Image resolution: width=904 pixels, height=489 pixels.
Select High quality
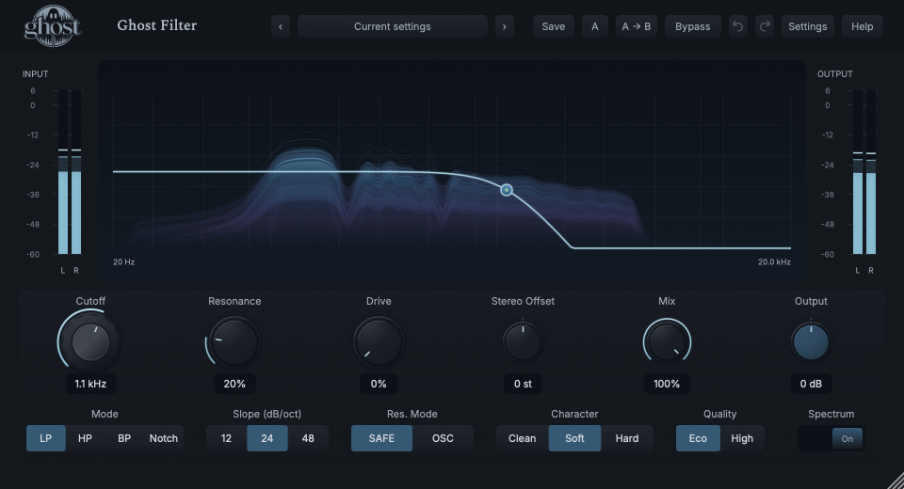tap(742, 438)
